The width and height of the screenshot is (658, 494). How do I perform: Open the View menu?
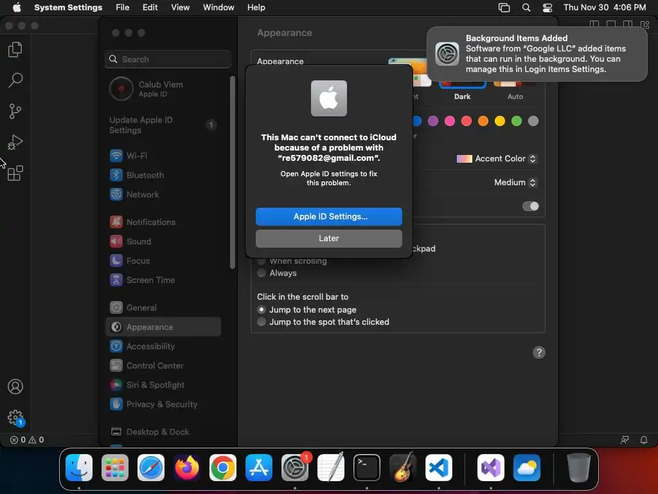[180, 8]
